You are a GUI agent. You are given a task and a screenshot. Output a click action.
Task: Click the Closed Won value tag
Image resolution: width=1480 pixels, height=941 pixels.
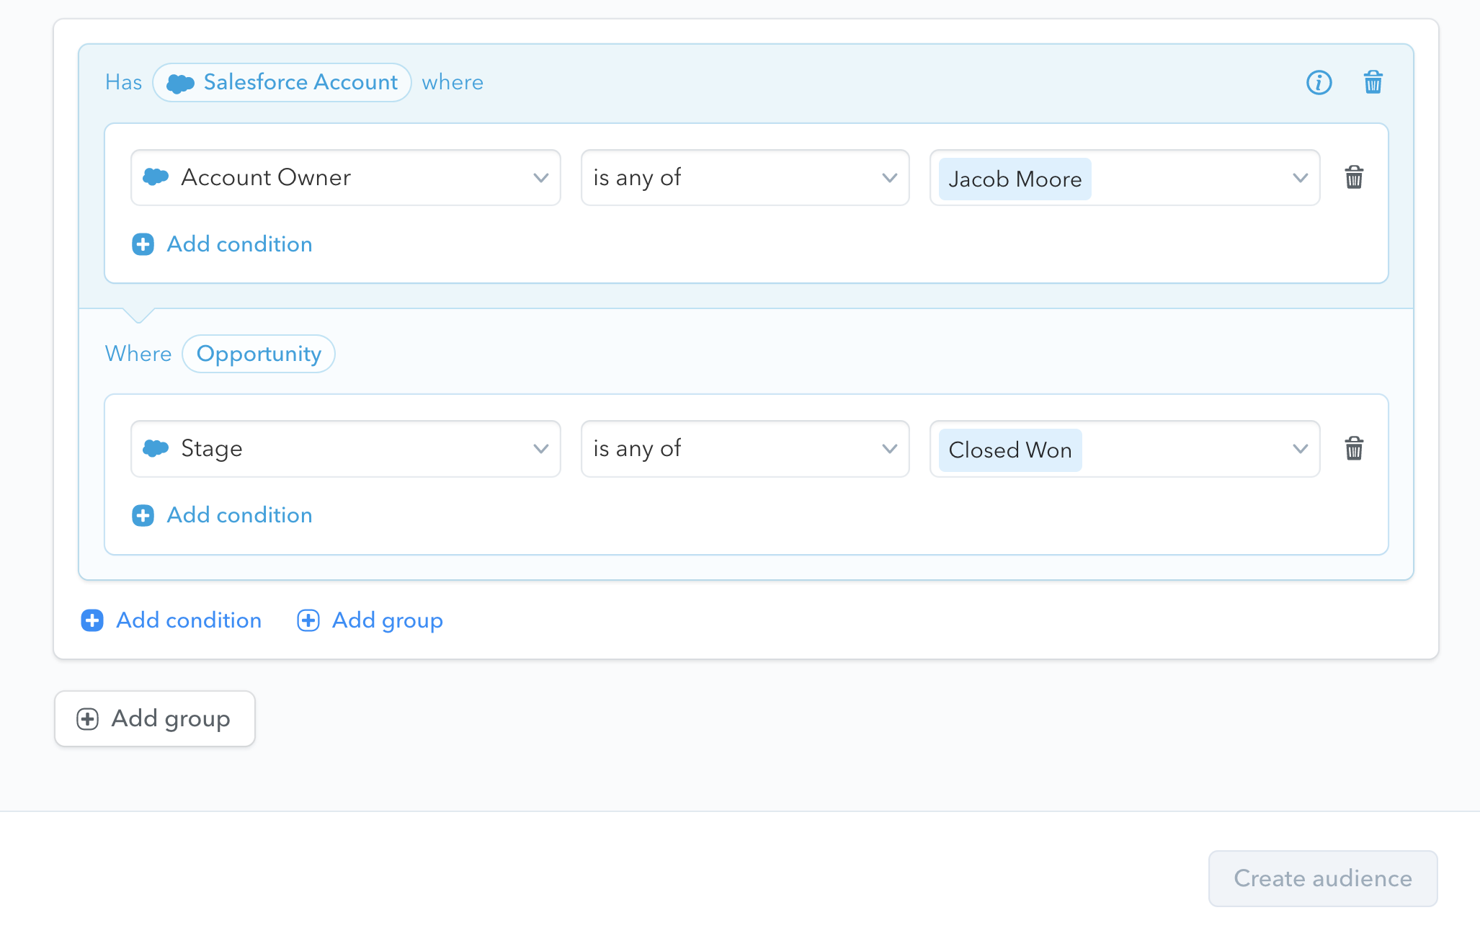[1010, 450]
